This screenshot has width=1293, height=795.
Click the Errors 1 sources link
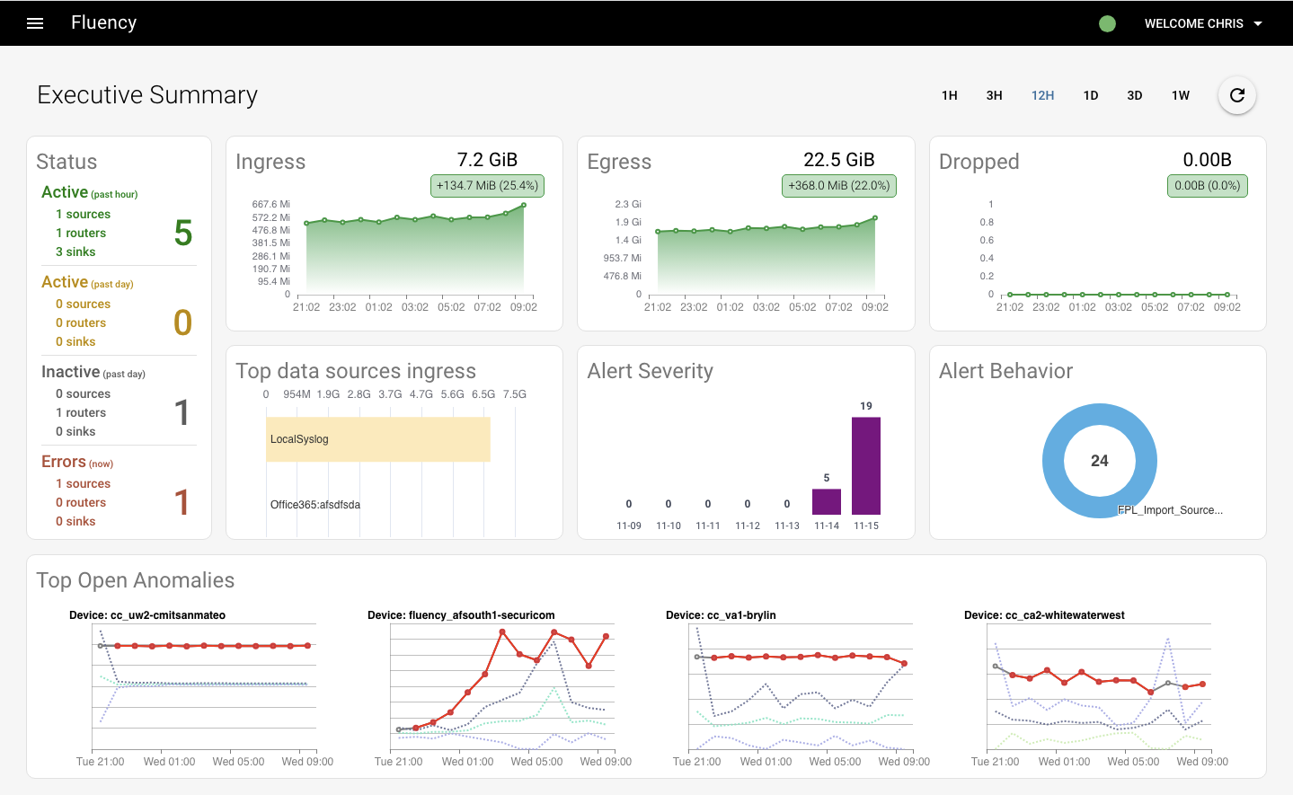click(83, 483)
